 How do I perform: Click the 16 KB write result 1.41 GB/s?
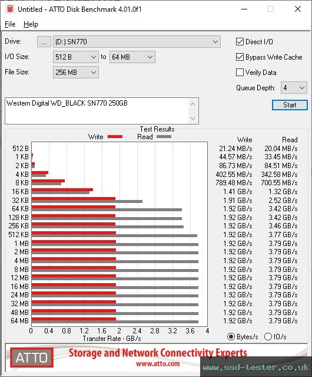(x=238, y=192)
